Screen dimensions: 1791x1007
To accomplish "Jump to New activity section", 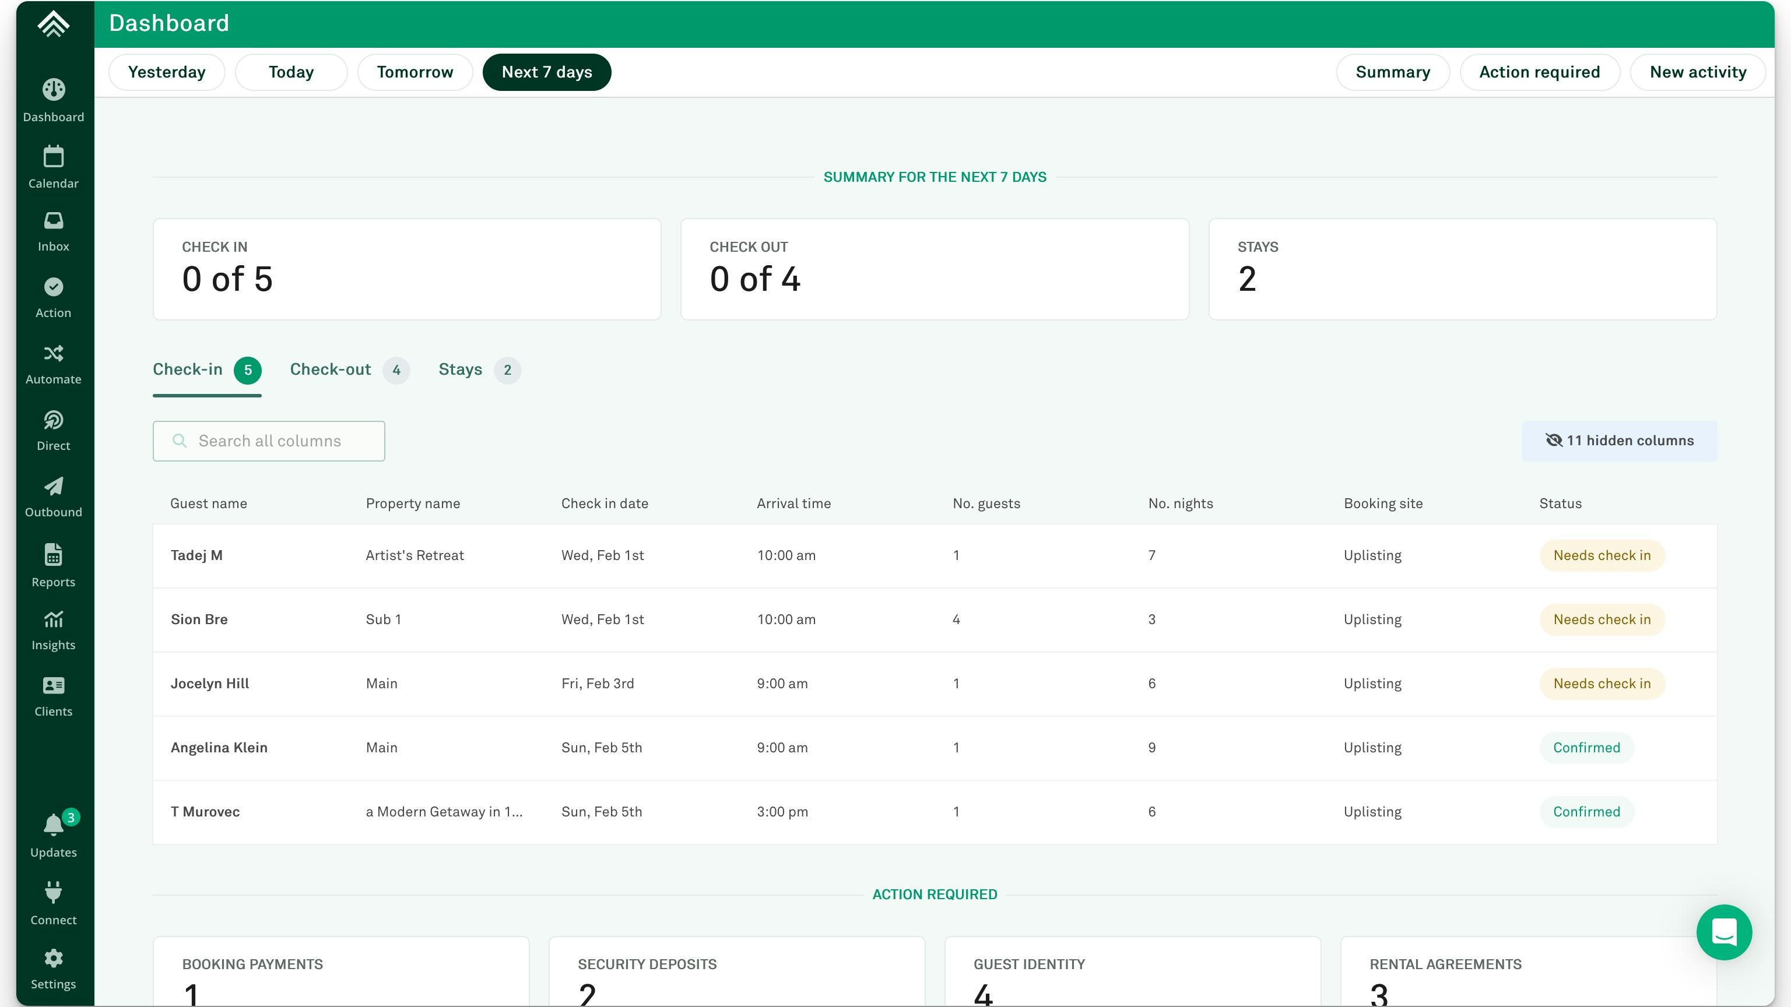I will click(x=1697, y=72).
